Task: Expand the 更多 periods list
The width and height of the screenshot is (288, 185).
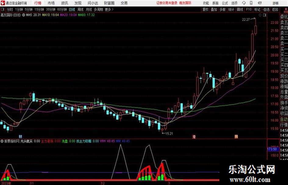Action: 109,9
